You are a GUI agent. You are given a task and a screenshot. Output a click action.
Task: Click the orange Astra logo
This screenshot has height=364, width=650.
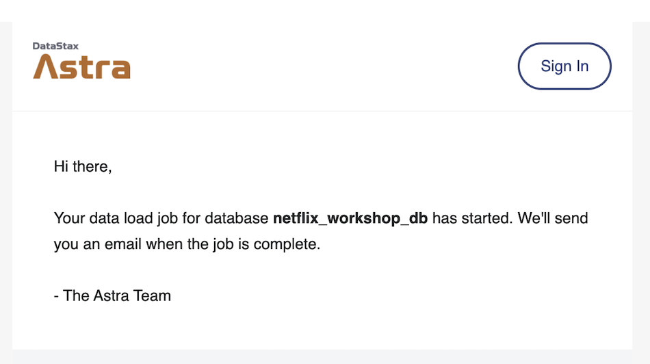point(81,67)
